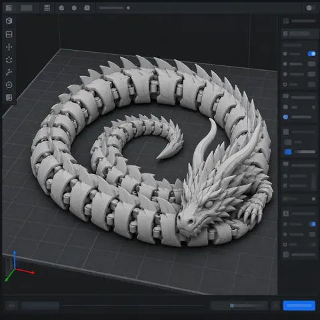Click the square icon heading the right panel
The width and height of the screenshot is (320, 320).
point(286,21)
